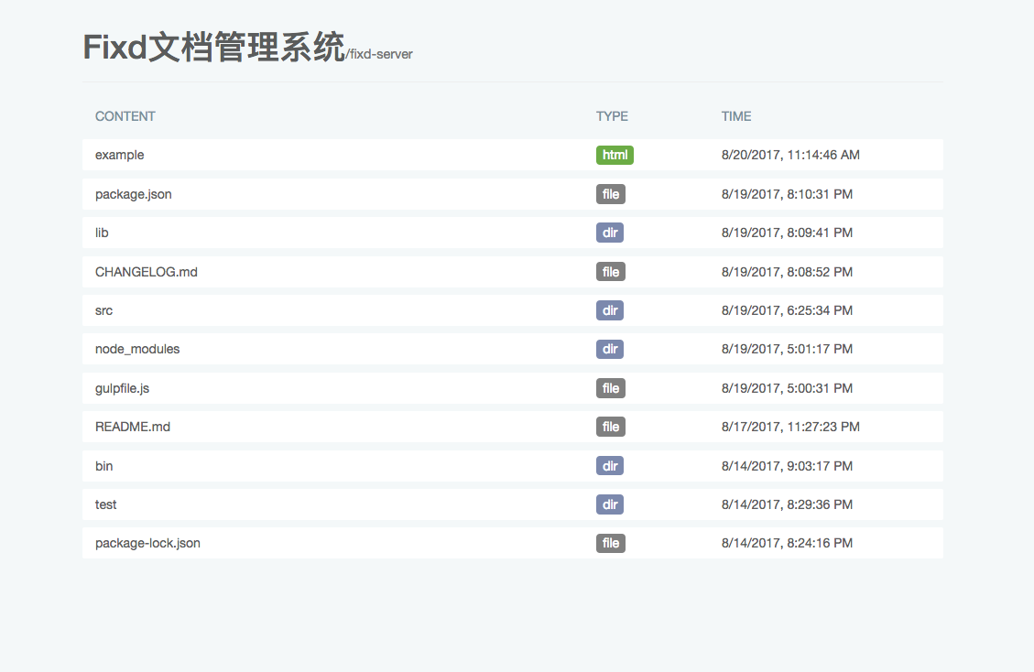
Task: Click the file badge in CHANGELOG.md row
Action: coord(611,272)
